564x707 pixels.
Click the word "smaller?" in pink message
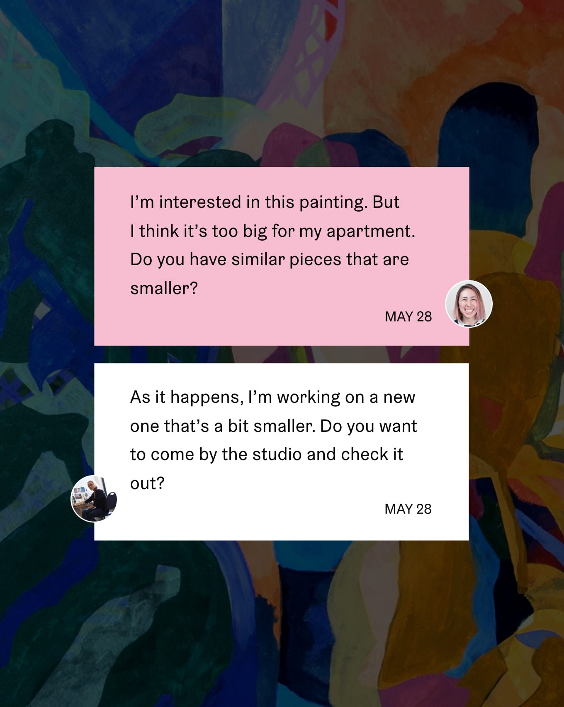coord(164,288)
